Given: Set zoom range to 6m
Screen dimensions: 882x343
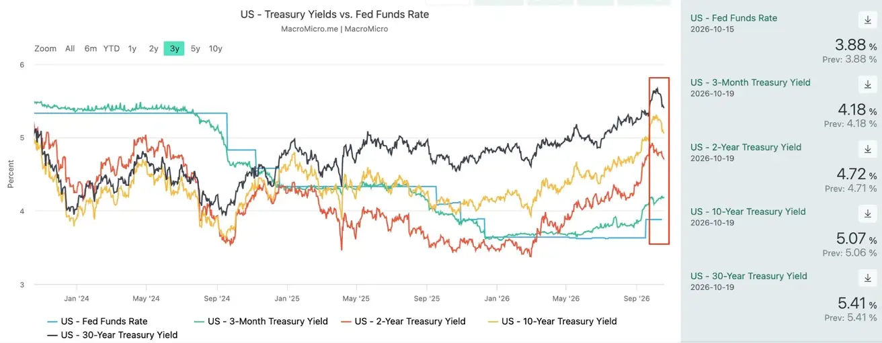Looking at the screenshot, I should (x=91, y=48).
